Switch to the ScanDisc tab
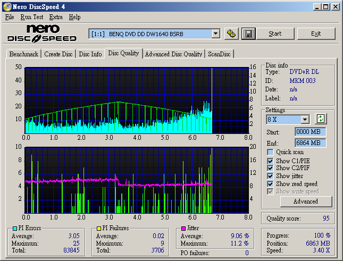 [x=219, y=54]
